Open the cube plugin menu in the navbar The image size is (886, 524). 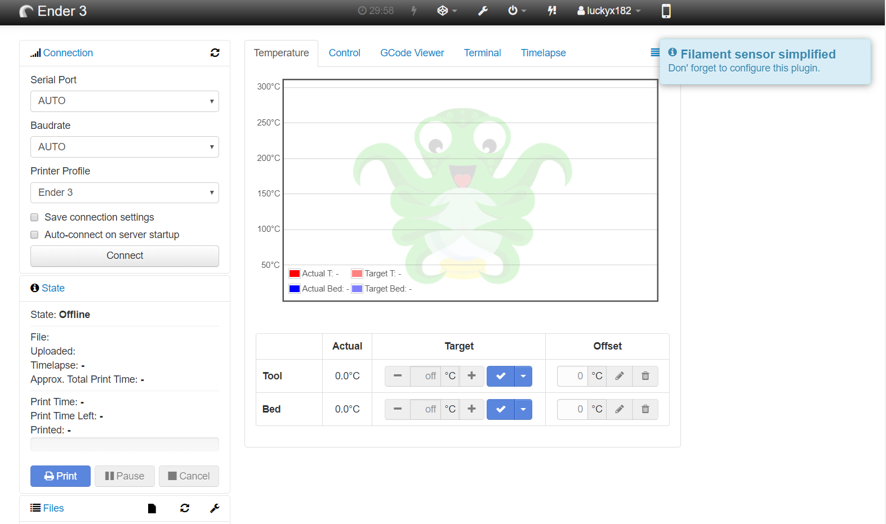pyautogui.click(x=447, y=11)
